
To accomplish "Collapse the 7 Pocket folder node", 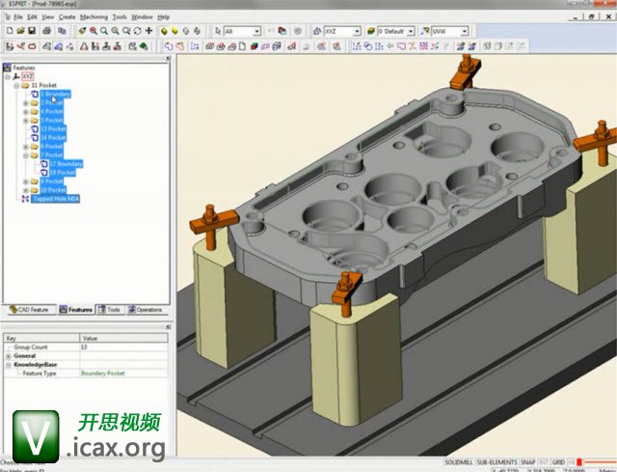I will pyautogui.click(x=26, y=155).
